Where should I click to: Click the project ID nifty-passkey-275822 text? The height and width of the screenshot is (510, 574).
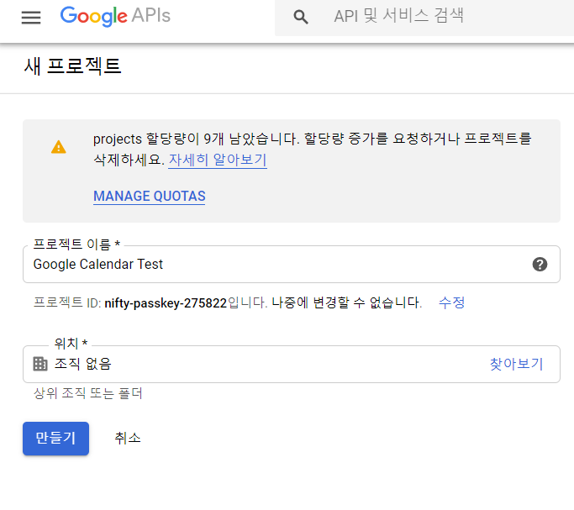pyautogui.click(x=166, y=303)
